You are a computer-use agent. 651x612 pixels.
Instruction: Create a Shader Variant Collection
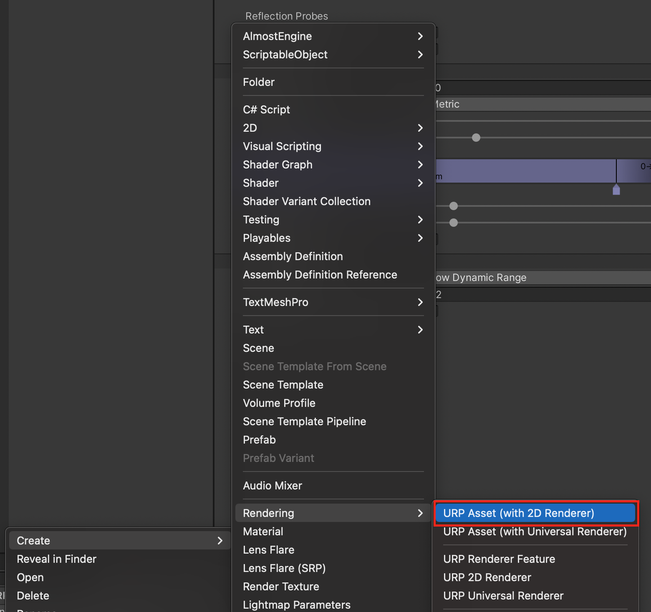click(x=333, y=201)
